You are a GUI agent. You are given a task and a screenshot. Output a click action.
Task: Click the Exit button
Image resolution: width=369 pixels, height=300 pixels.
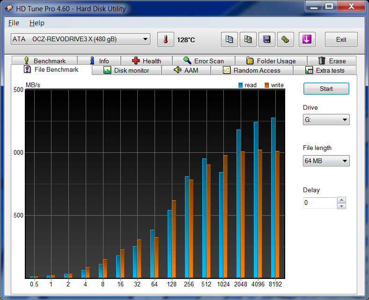341,39
